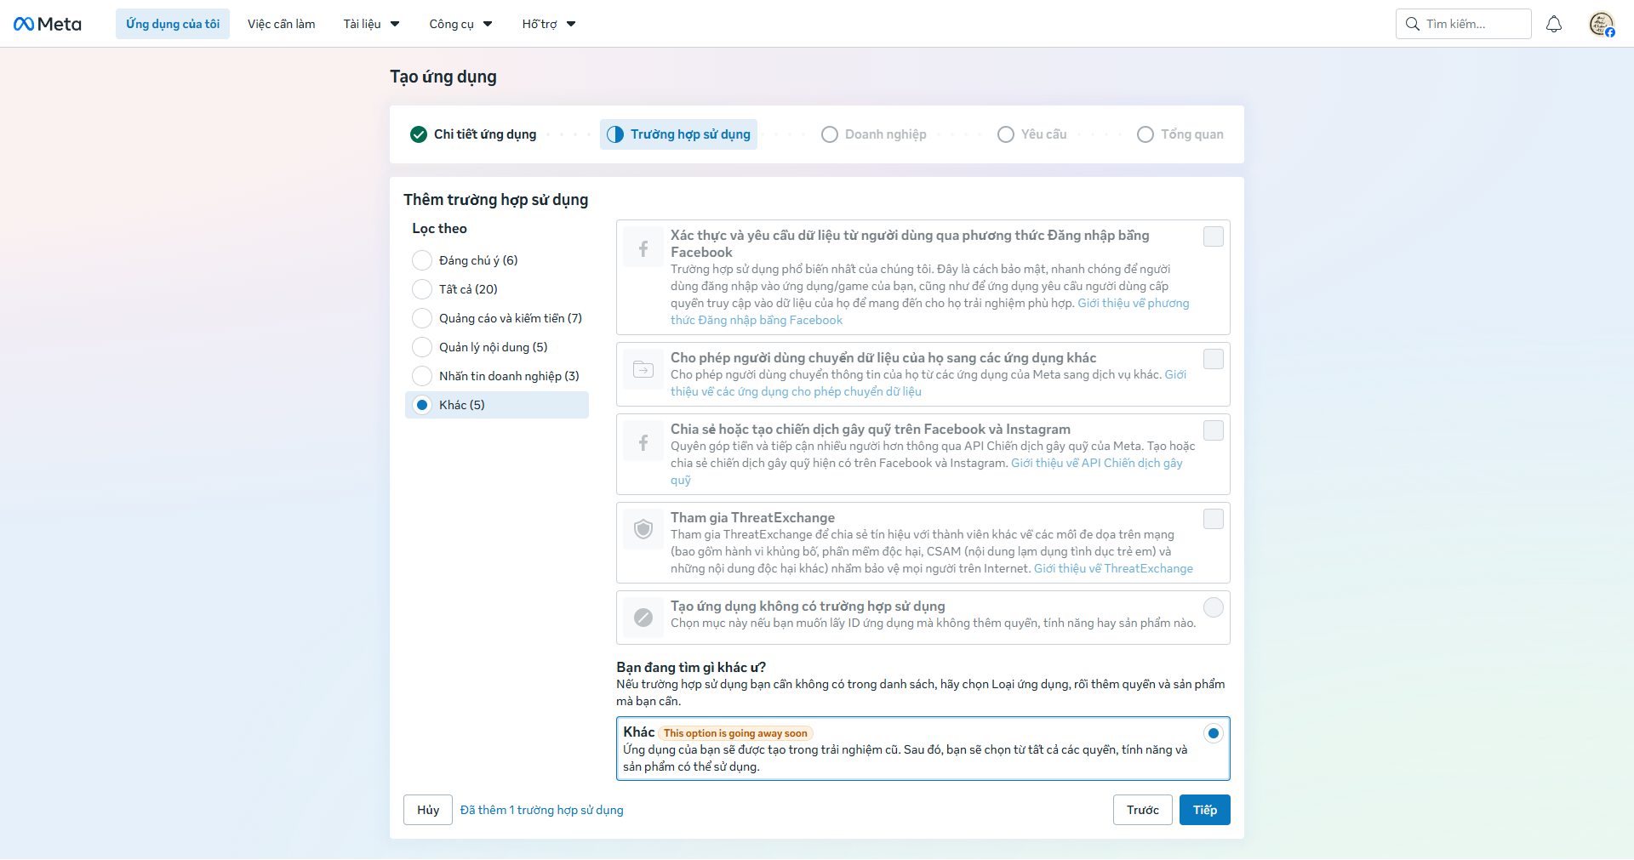
Task: Click the empty circle on Yêu cầu step
Action: click(x=1006, y=134)
